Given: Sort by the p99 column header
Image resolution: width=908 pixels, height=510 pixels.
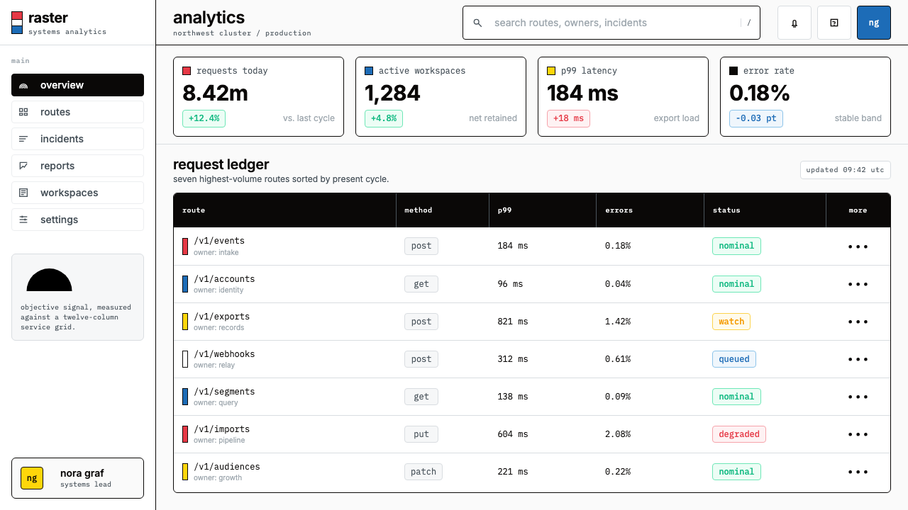Looking at the screenshot, I should click(x=504, y=210).
